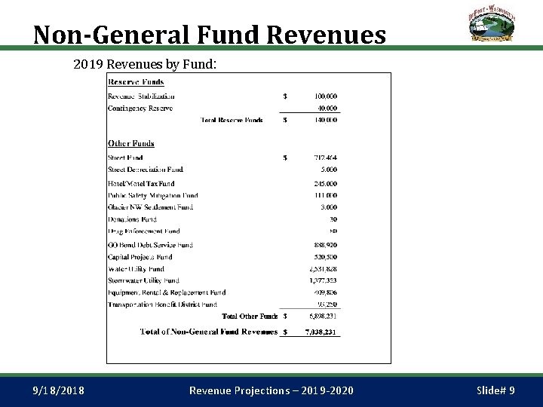Image resolution: width=543 pixels, height=407 pixels.
Task: Click the 409,806 Equipment Rental amount
Action: click(326, 292)
